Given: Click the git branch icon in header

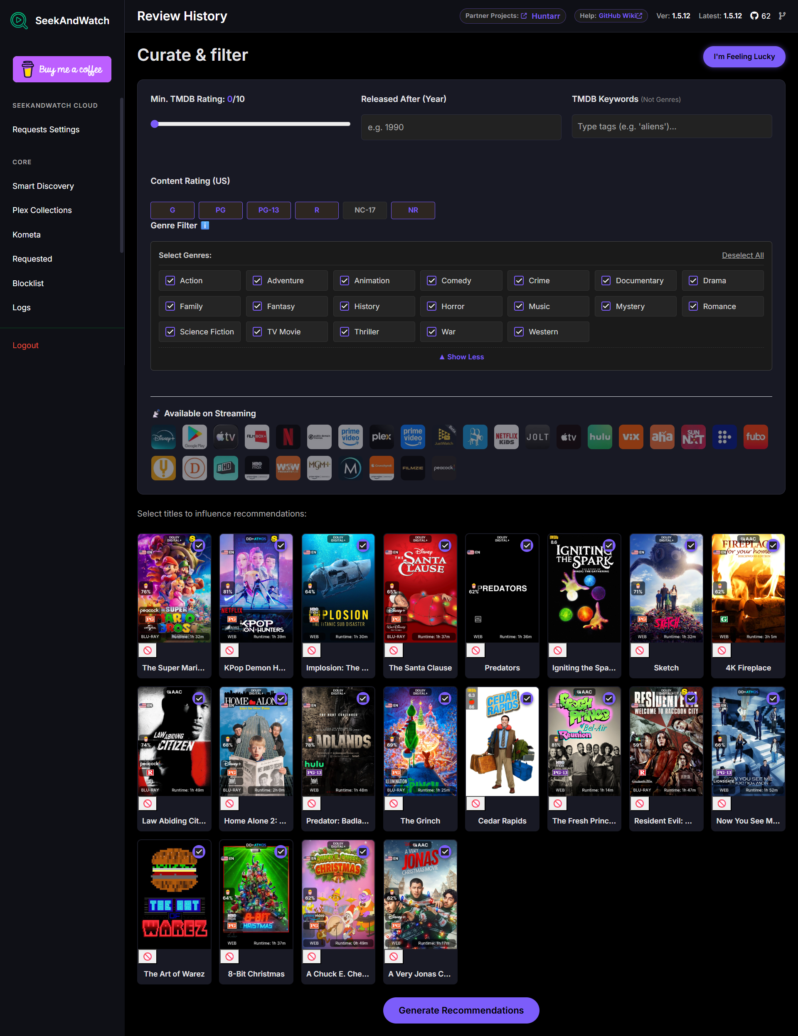Looking at the screenshot, I should tap(782, 16).
